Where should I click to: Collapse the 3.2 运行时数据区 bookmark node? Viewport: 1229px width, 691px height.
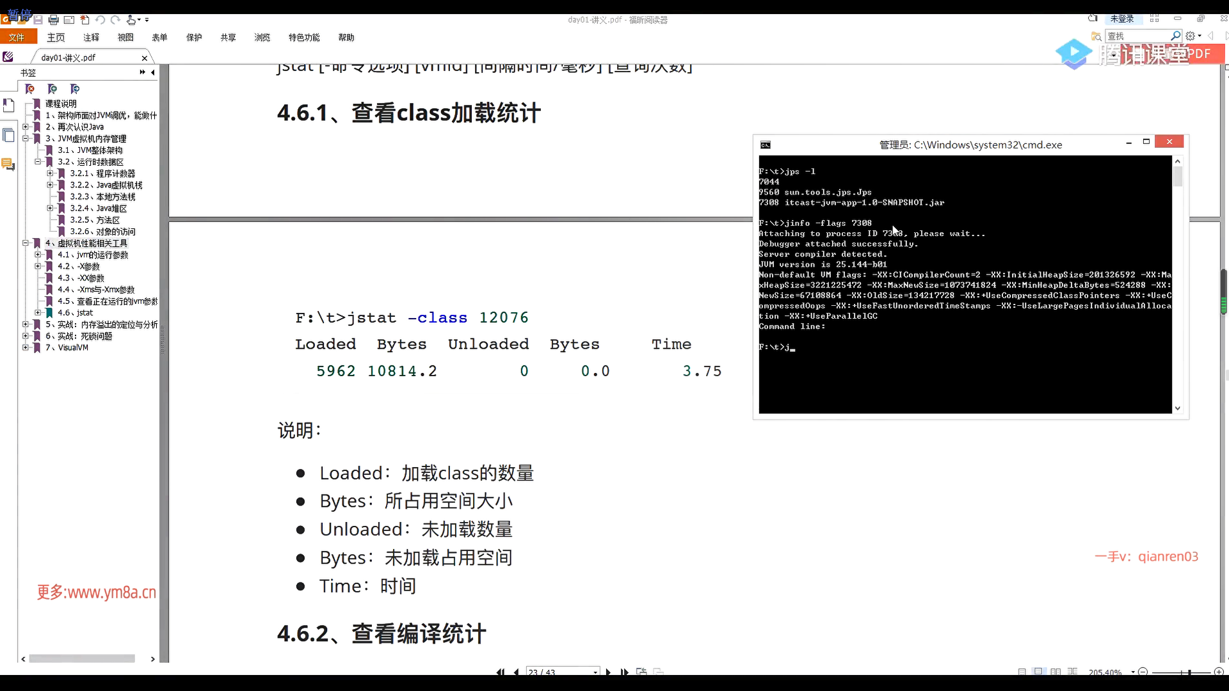pos(38,162)
